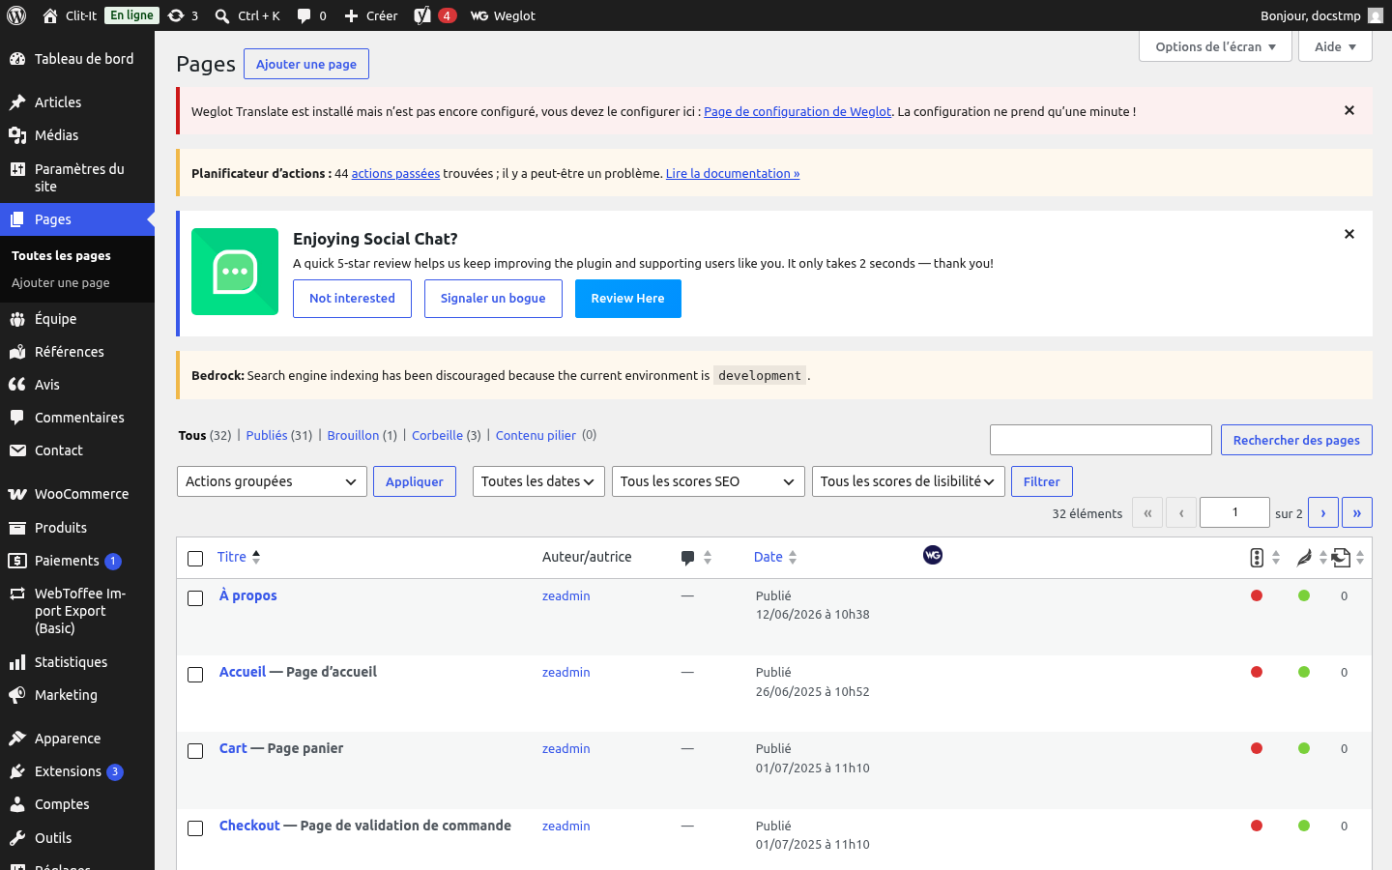The height and width of the screenshot is (870, 1392).
Task: Open Ajouter une page submenu item
Action: click(x=61, y=283)
